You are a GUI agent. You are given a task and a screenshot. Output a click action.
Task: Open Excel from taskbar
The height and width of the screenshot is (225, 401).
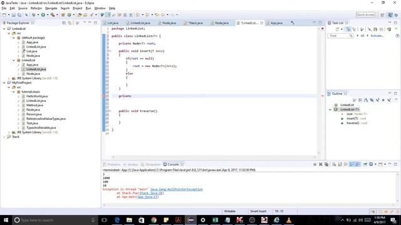[x=215, y=220]
